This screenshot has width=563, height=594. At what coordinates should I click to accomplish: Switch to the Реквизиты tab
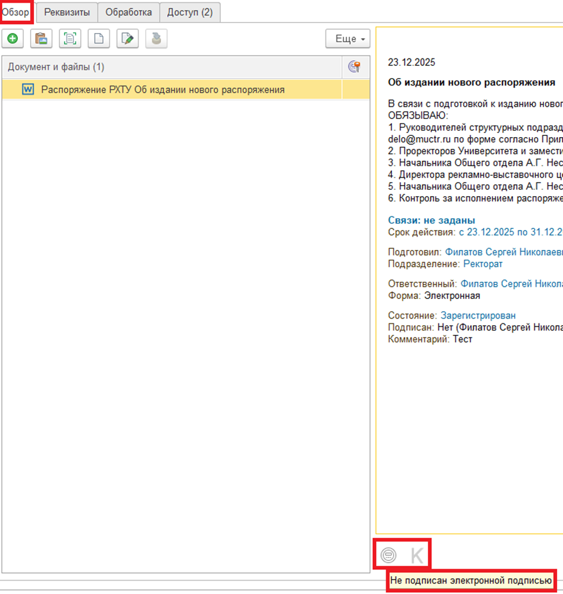pyautogui.click(x=67, y=12)
